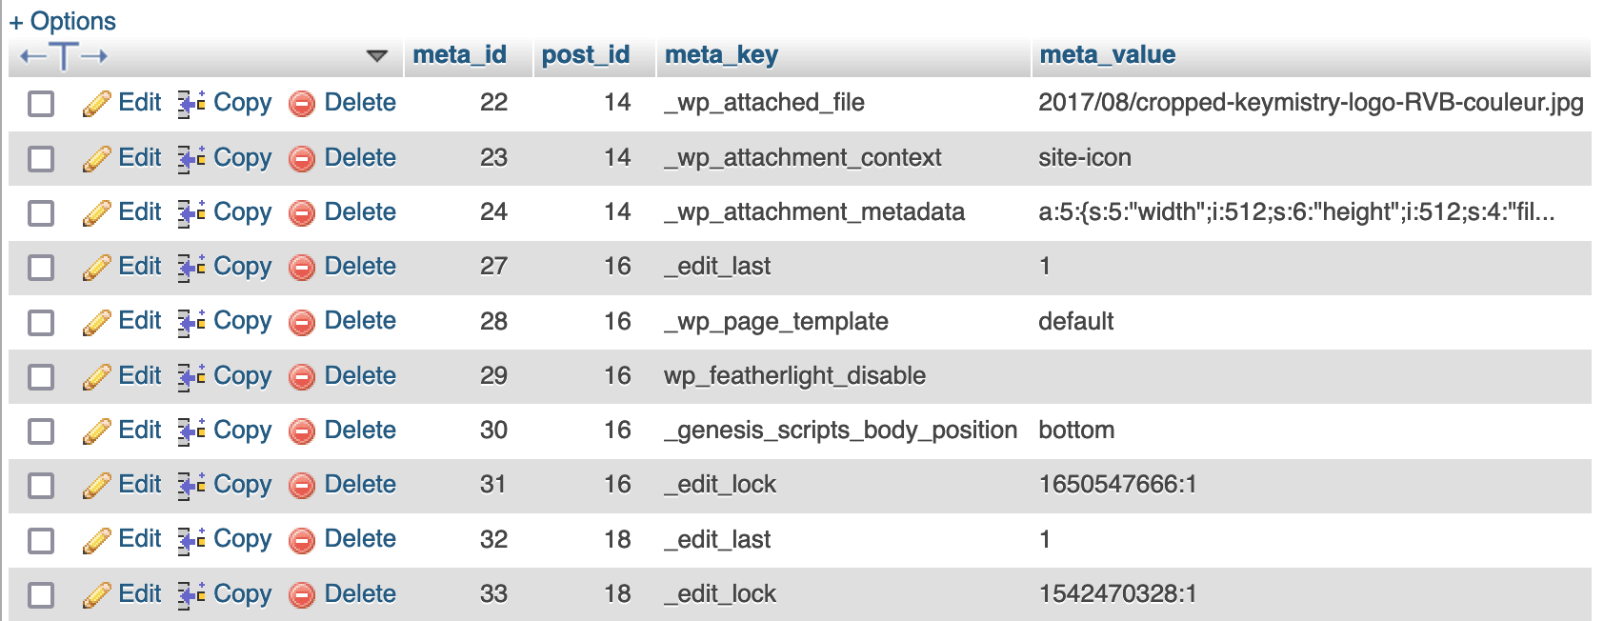Click the Delete icon for _edit_last meta_id 32
1604x621 pixels.
(301, 539)
